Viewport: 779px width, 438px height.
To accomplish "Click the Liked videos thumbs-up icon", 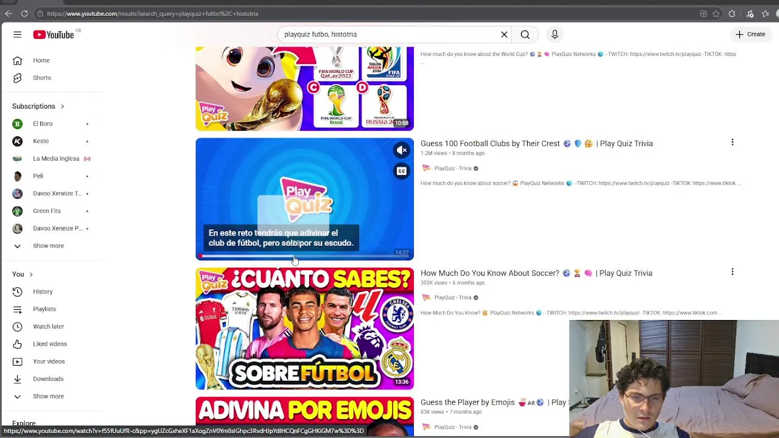I will click(x=18, y=344).
